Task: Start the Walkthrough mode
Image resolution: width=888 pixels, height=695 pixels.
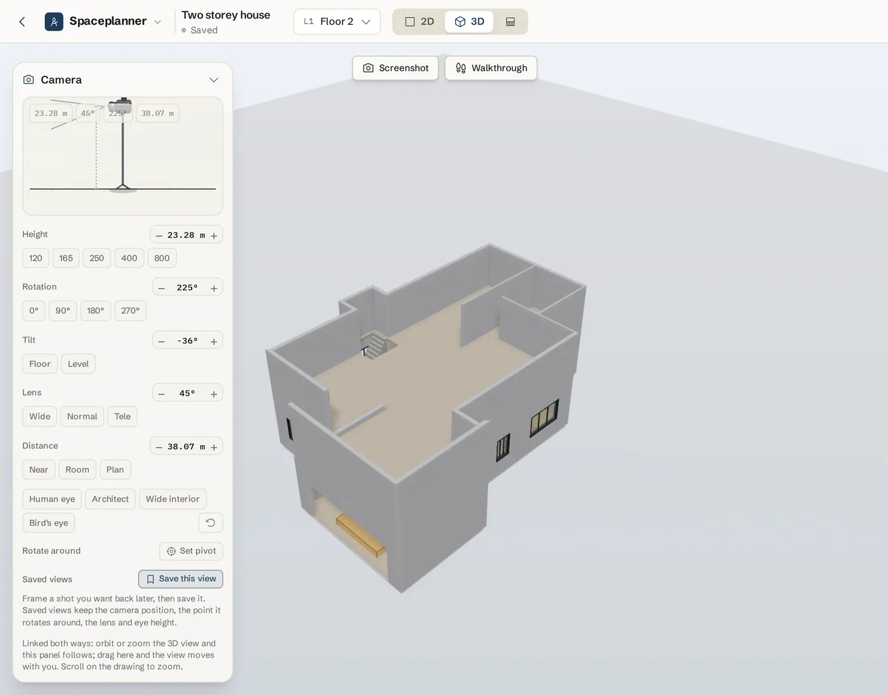Action: pos(491,68)
